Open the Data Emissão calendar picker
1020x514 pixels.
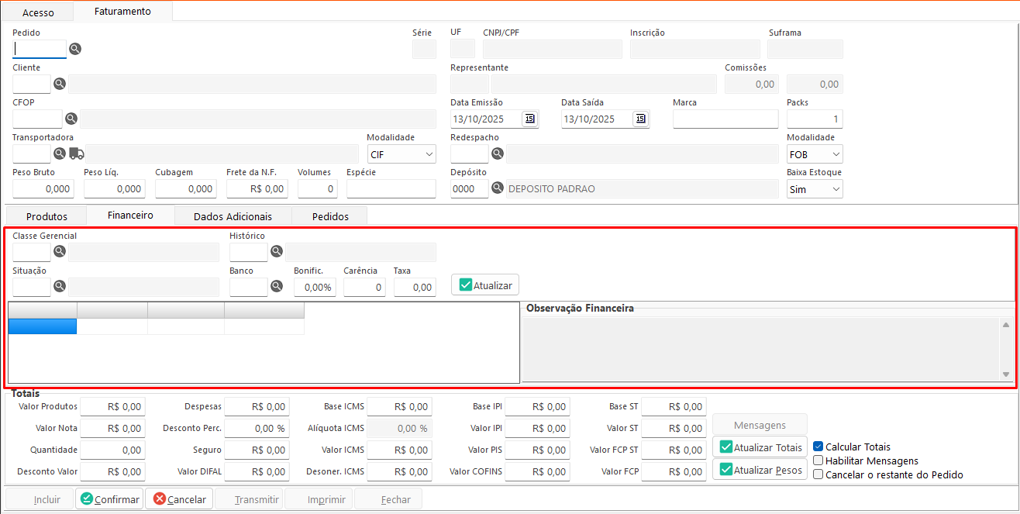[530, 119]
